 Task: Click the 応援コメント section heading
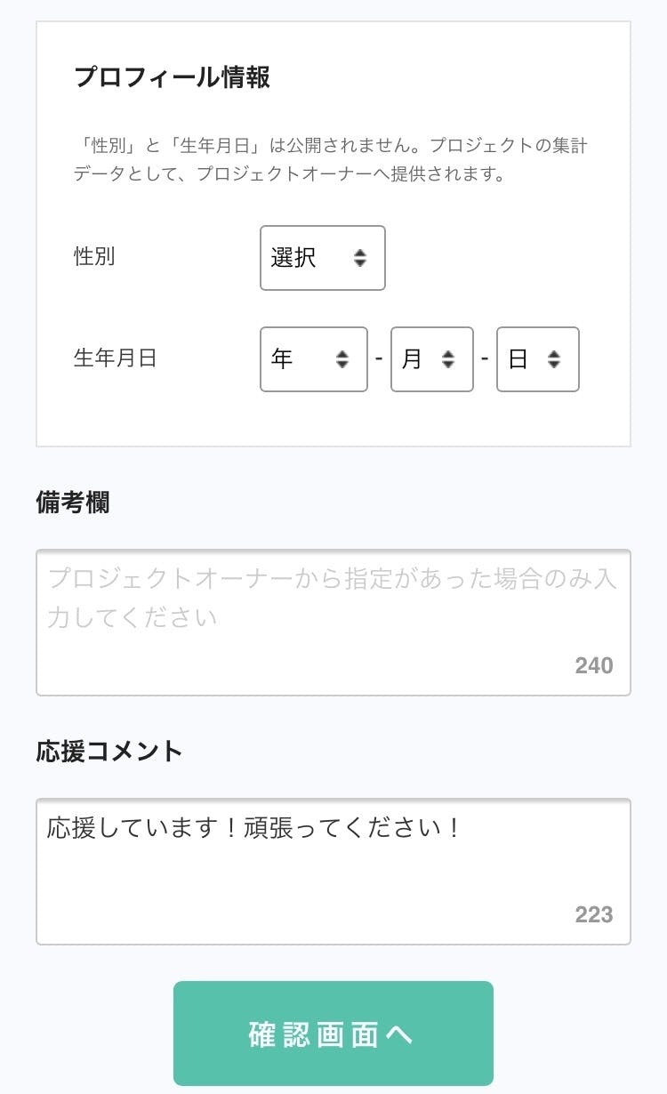(x=109, y=752)
